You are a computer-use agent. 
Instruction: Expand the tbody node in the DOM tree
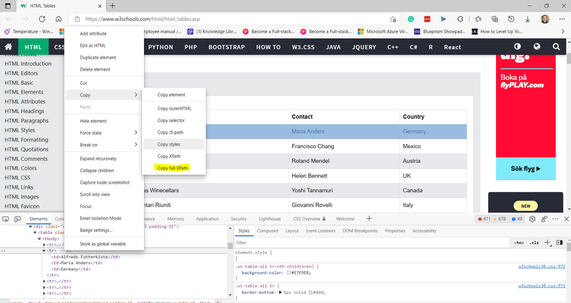click(x=40, y=239)
